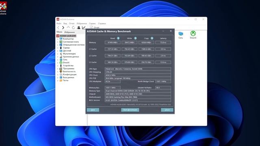Select Компьютер icon in the tree
This screenshot has height=146, width=260.
(x=61, y=39)
